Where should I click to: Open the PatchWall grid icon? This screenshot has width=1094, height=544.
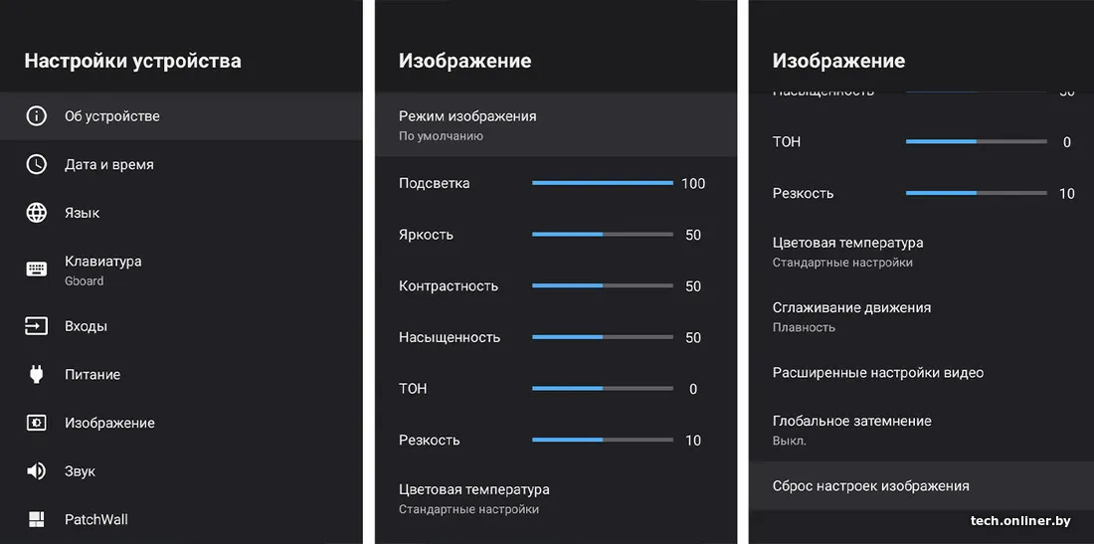[x=36, y=519]
